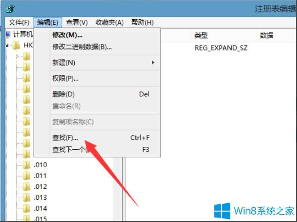This screenshot has height=222, width=297.
Task: Open the 文件(F) menu
Action: [19, 22]
